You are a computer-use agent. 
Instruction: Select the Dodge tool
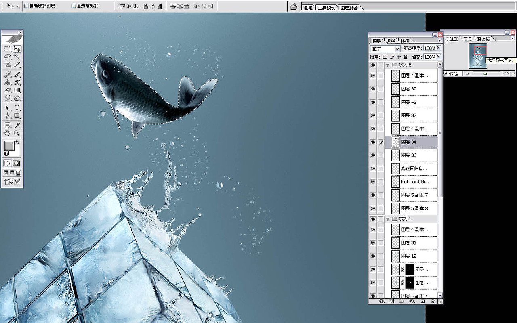17,98
